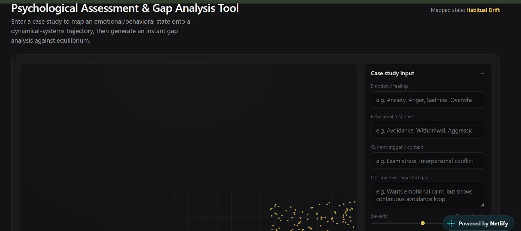This screenshot has height=231, width=521.
Task: Click the Netlify logo icon
Action: [451, 223]
